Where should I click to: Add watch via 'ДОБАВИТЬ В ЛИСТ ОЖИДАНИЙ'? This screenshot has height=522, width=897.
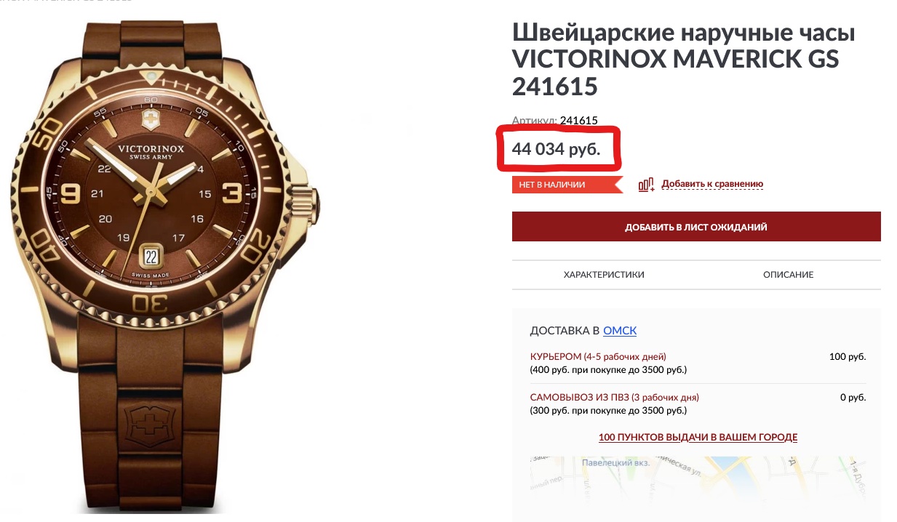696,227
